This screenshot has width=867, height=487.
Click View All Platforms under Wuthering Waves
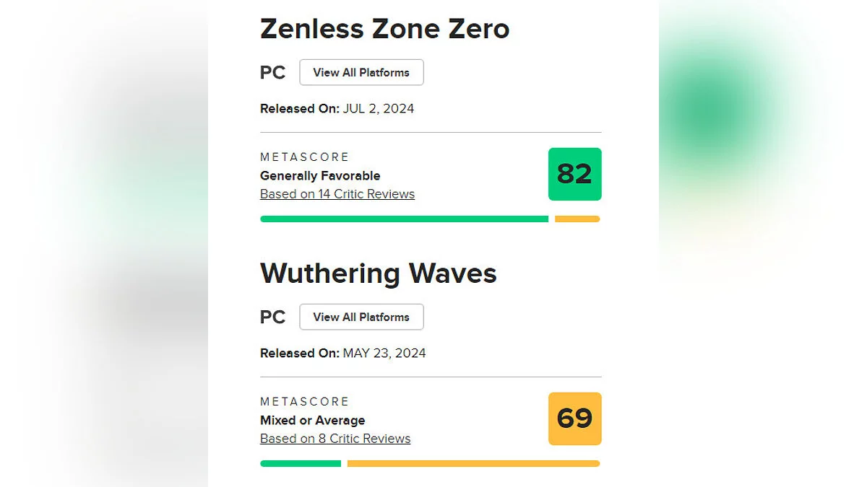point(361,317)
